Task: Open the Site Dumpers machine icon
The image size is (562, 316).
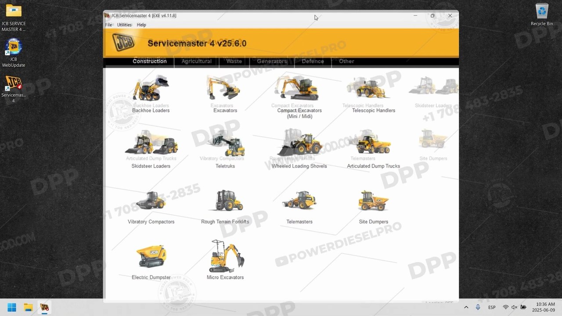Action: pos(373,201)
